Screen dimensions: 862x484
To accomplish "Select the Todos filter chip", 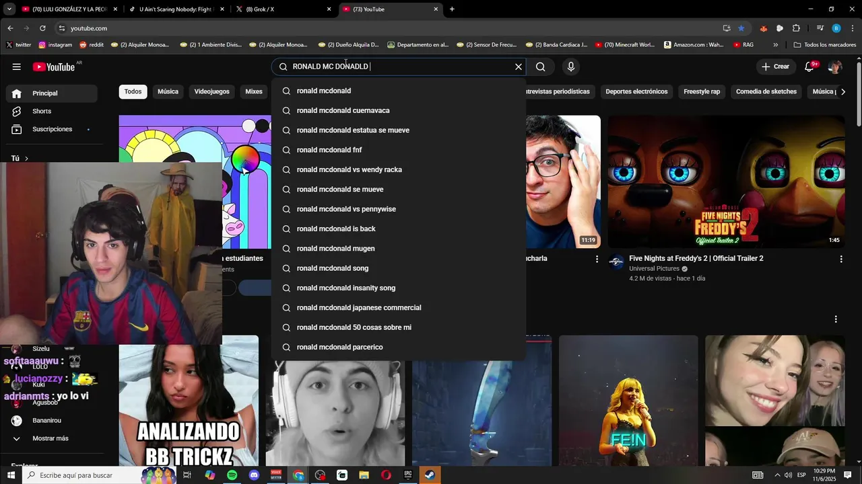I will click(133, 91).
